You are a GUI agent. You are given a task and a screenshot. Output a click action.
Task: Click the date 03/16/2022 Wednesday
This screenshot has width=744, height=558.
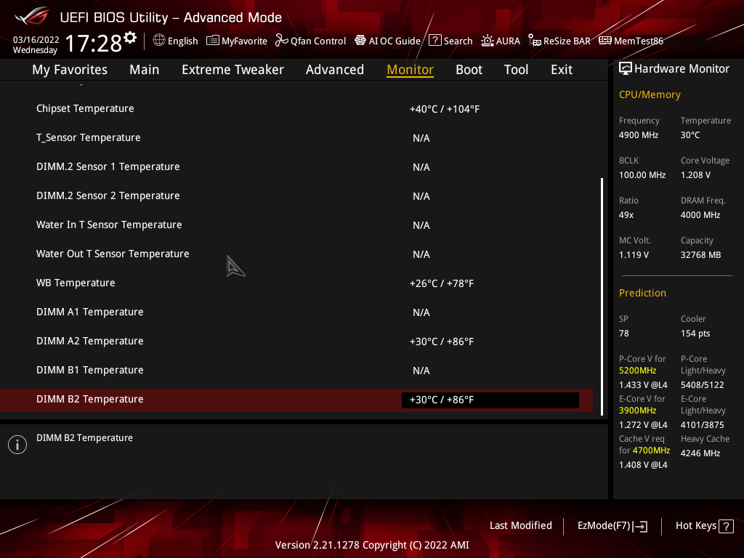coord(36,44)
